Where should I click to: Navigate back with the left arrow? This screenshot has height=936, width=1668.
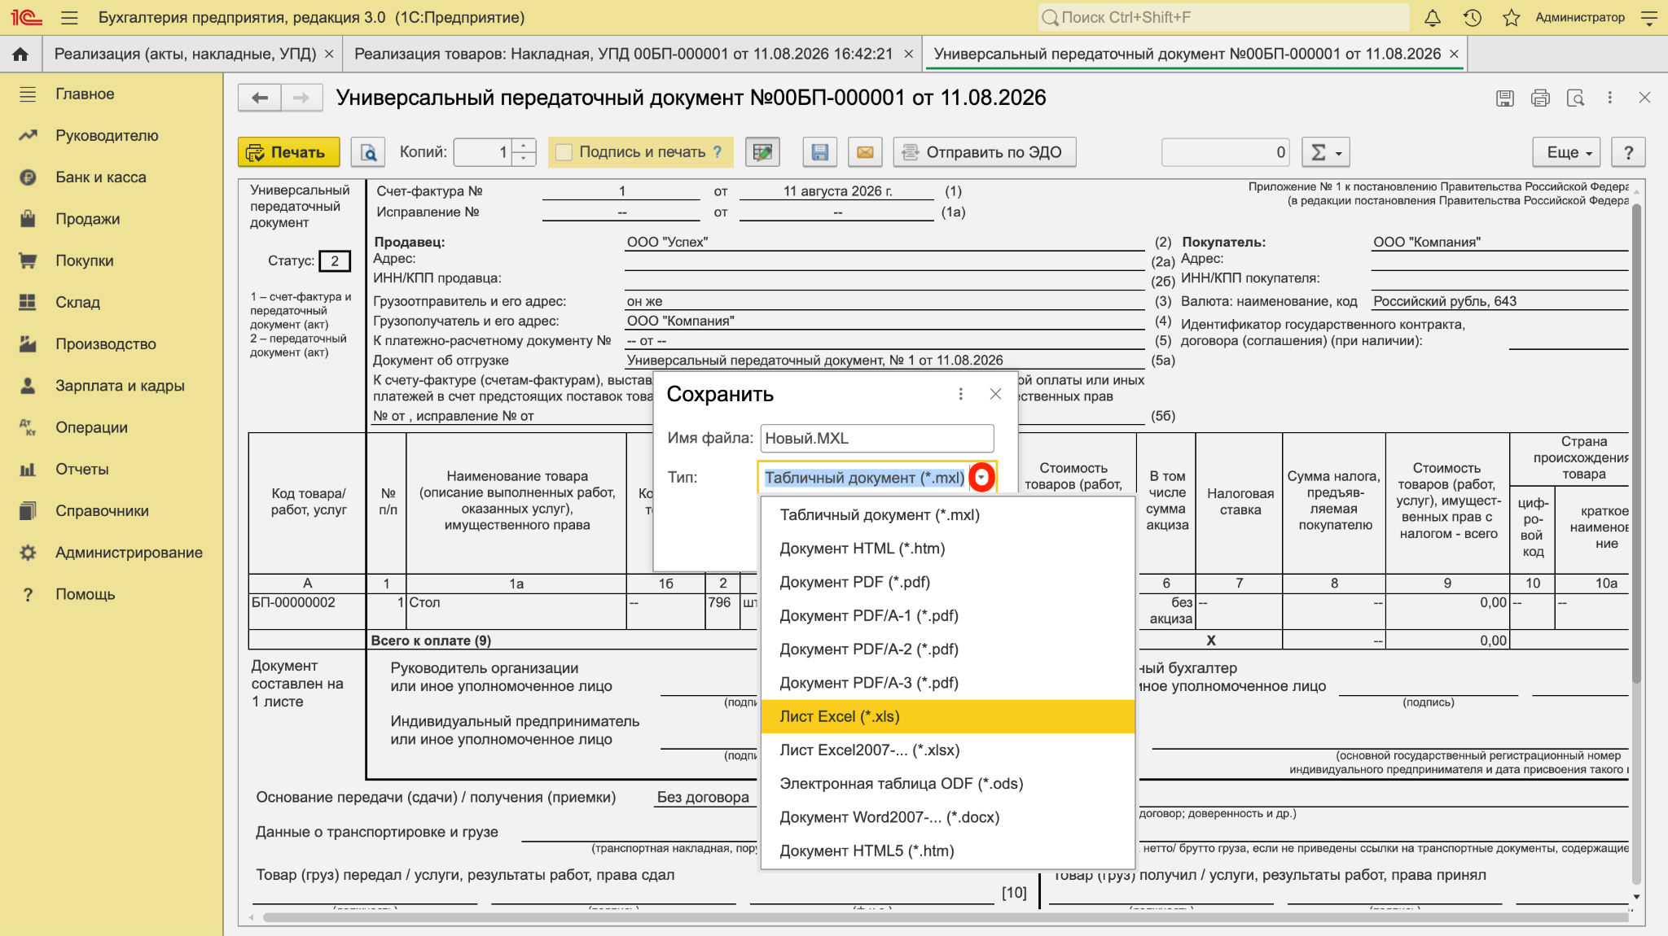pos(260,98)
